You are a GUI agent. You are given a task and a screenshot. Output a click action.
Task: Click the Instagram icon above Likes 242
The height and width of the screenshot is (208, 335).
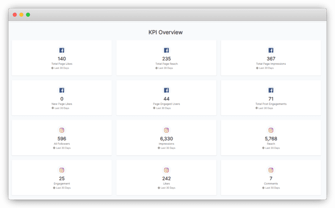(x=166, y=170)
